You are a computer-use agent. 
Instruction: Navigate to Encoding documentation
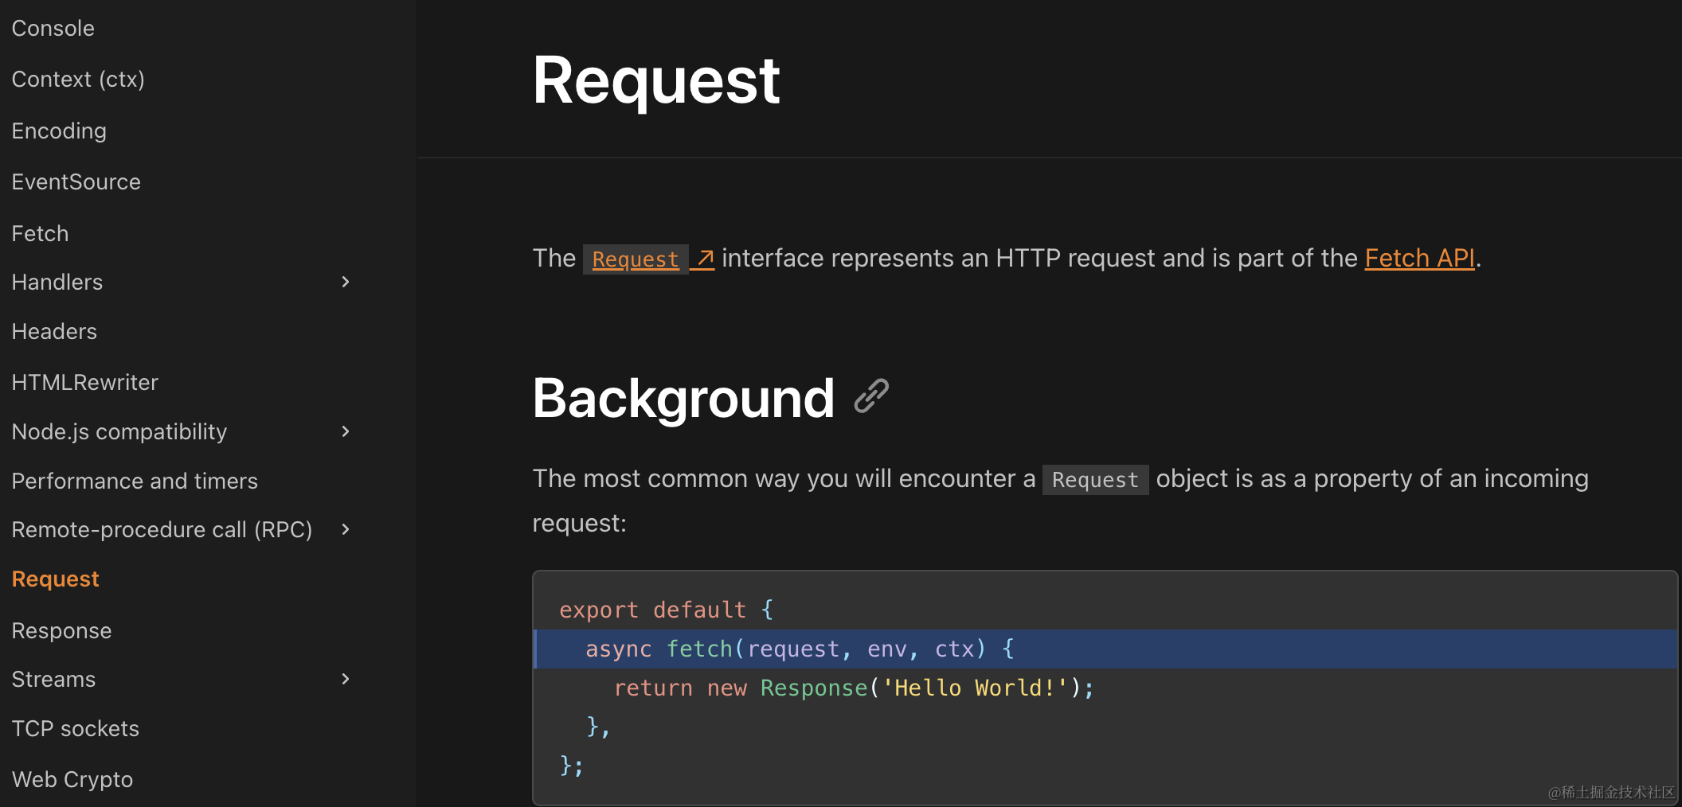pyautogui.click(x=59, y=131)
